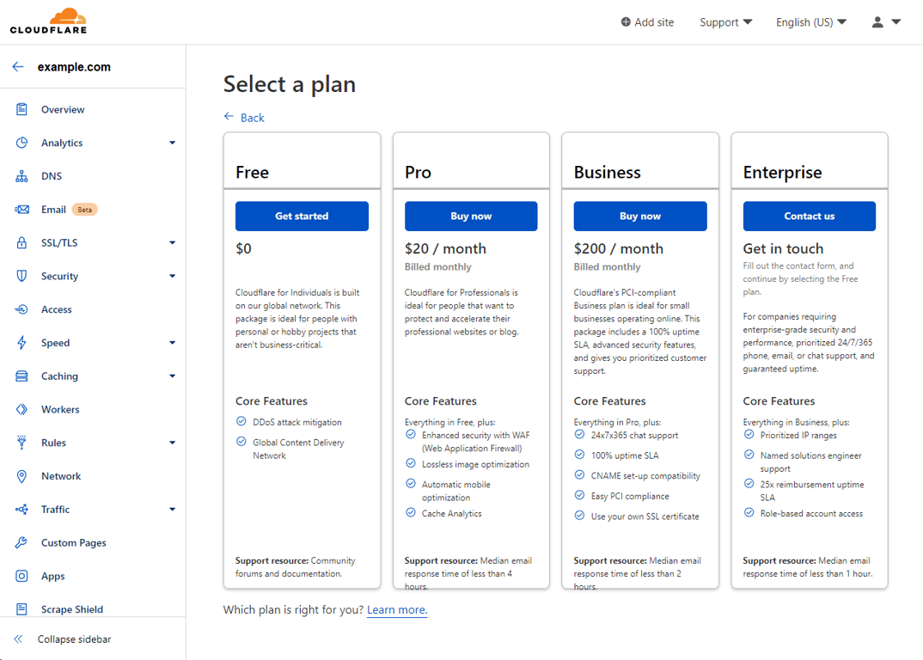Image resolution: width=923 pixels, height=660 pixels.
Task: Open the Apps section
Action: [x=52, y=576]
